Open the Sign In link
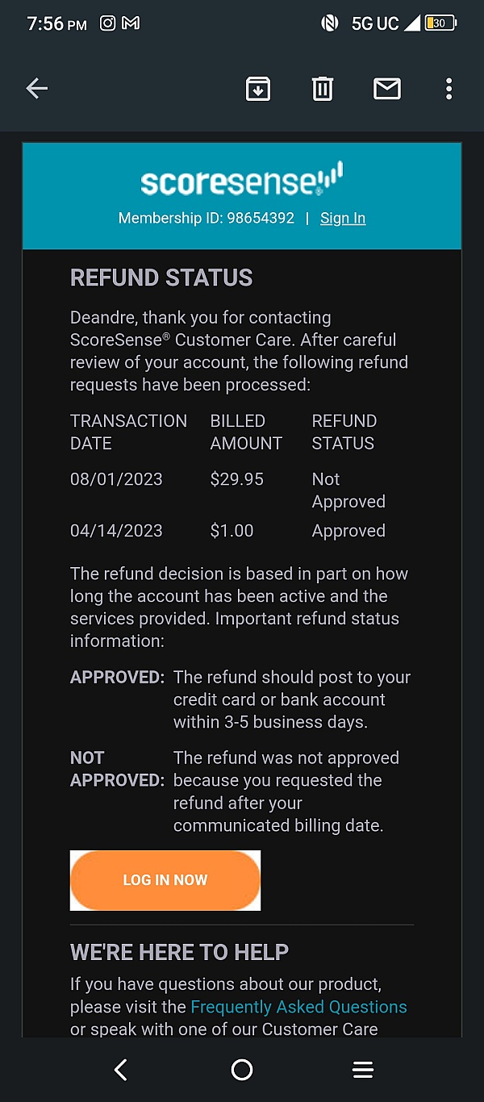This screenshot has width=484, height=1102. click(343, 219)
